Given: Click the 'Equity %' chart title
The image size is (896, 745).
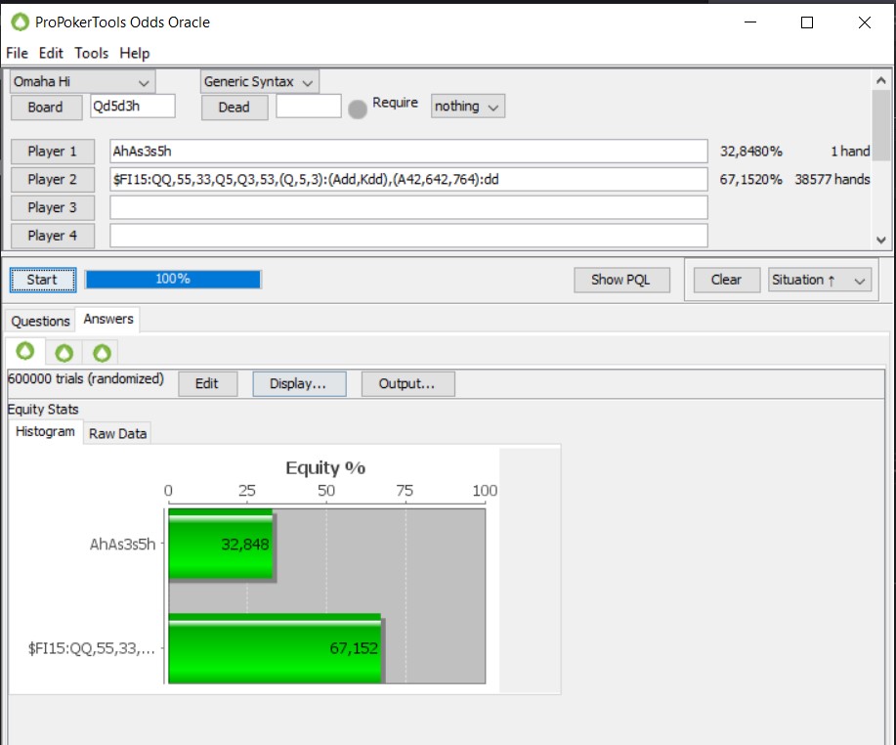Looking at the screenshot, I should click(325, 467).
